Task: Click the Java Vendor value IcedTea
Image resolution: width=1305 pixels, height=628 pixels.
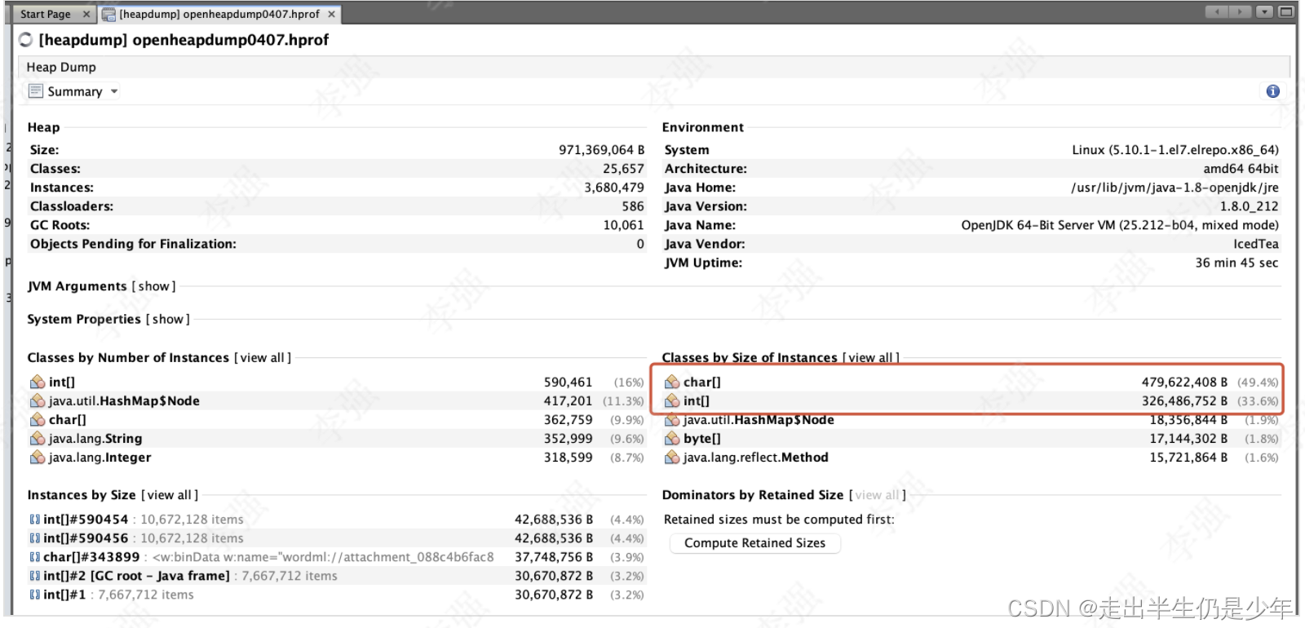Action: tap(1256, 244)
